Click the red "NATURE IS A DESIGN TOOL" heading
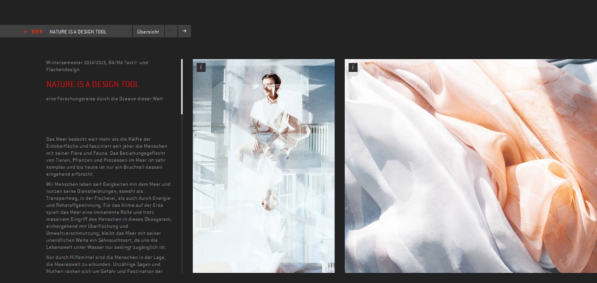This screenshot has height=283, width=597. point(93,84)
